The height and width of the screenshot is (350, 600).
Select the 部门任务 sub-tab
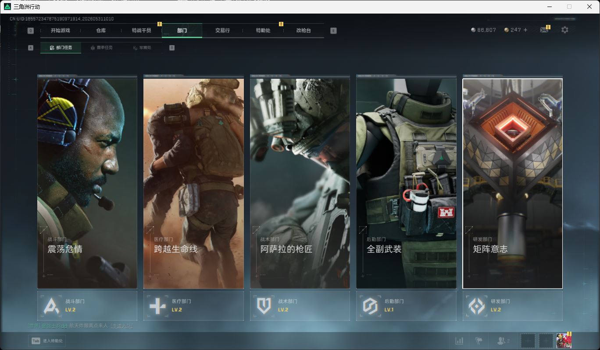(x=61, y=48)
